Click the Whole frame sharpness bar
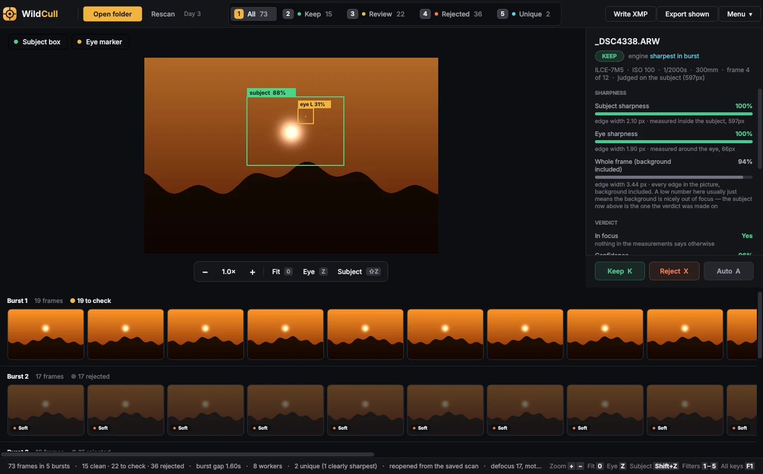 coord(673,177)
